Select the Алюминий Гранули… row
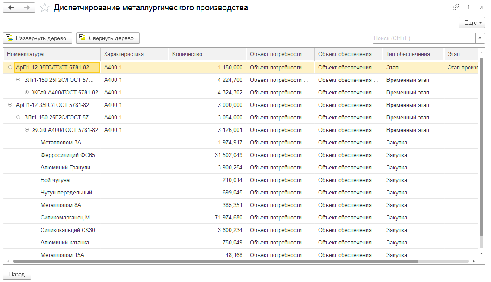The image size is (491, 282). tap(241, 167)
